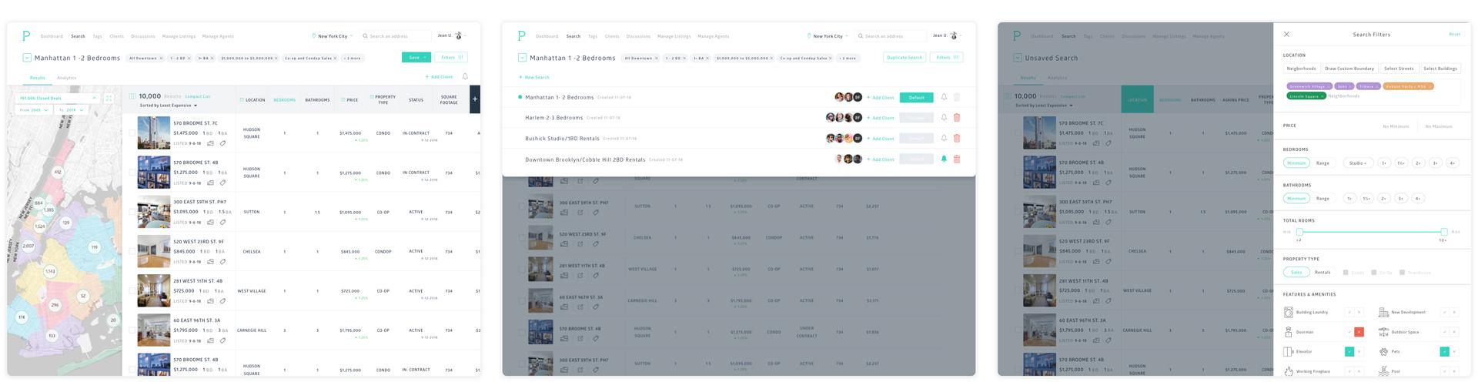Viewport: 1478px width, 392px height.
Task: Adjust the Total Rooms minimum slider handle
Action: (x=1299, y=232)
